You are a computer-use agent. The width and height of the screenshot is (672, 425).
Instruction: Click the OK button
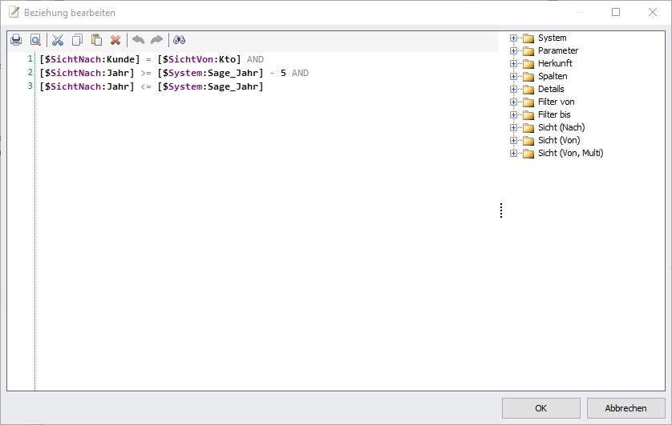540,408
